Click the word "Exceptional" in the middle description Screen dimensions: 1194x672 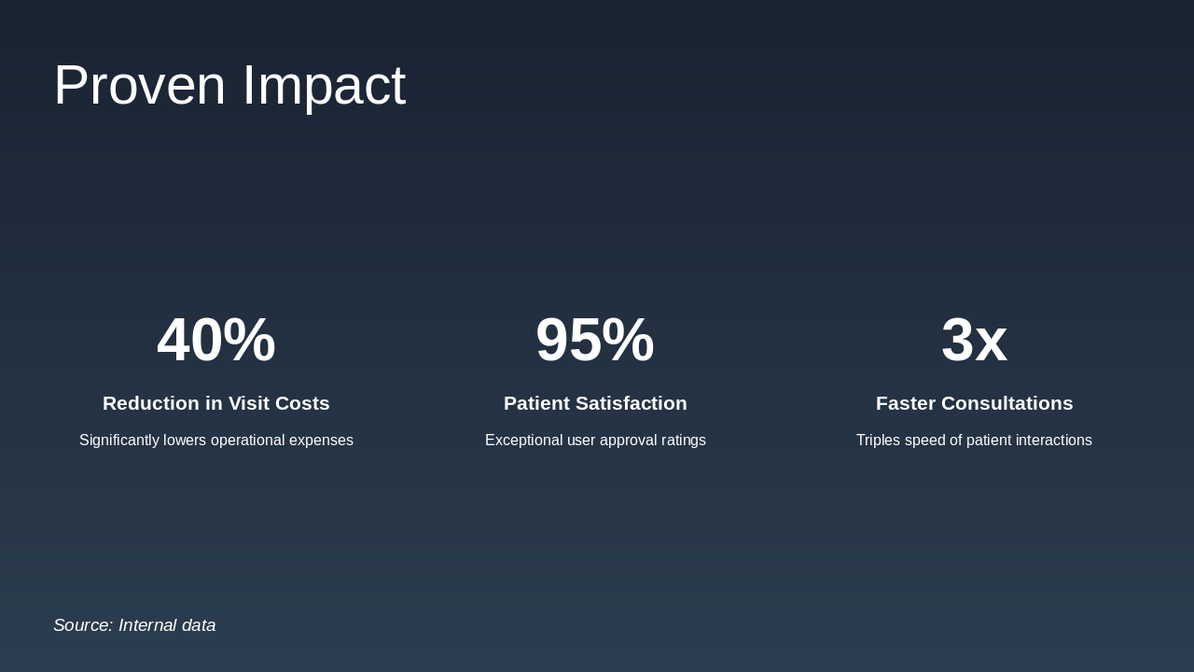point(524,441)
